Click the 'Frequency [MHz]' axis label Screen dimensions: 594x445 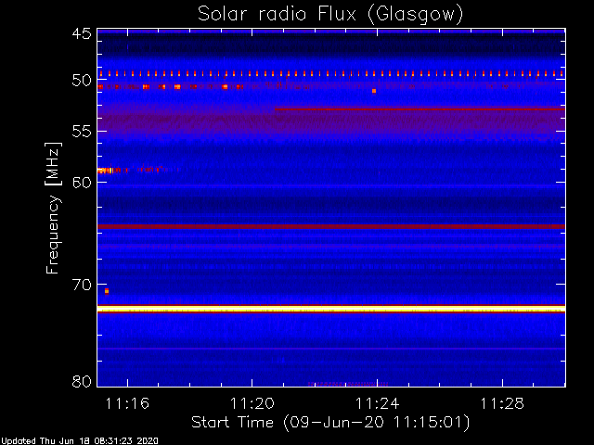[53, 208]
